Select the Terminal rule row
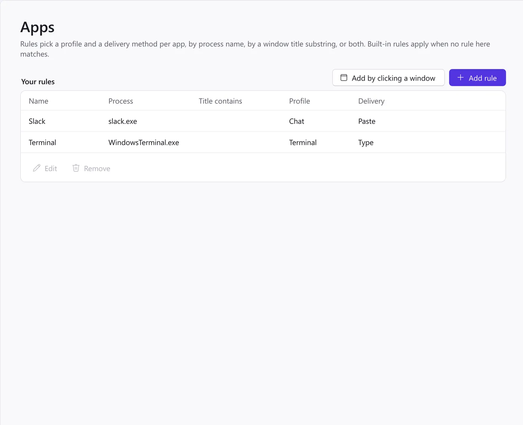523x425 pixels. (x=263, y=142)
